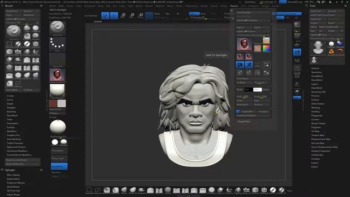Enable Zadd mode
The height and width of the screenshot is (197, 350).
point(194,14)
